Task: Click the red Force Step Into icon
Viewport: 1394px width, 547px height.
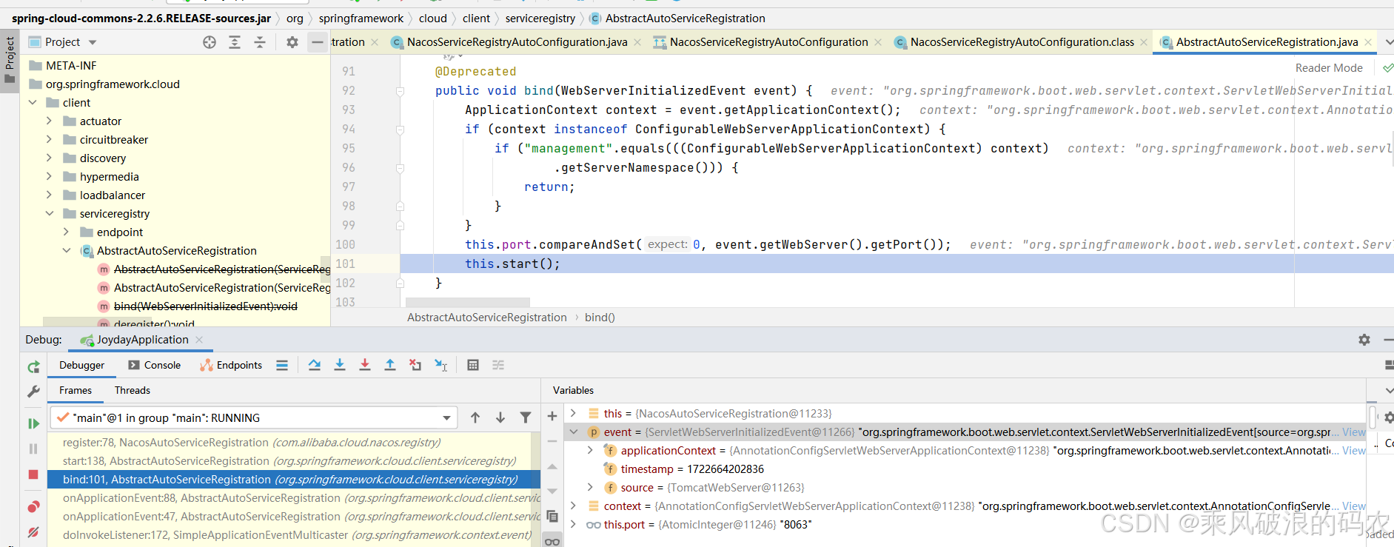Action: click(365, 365)
